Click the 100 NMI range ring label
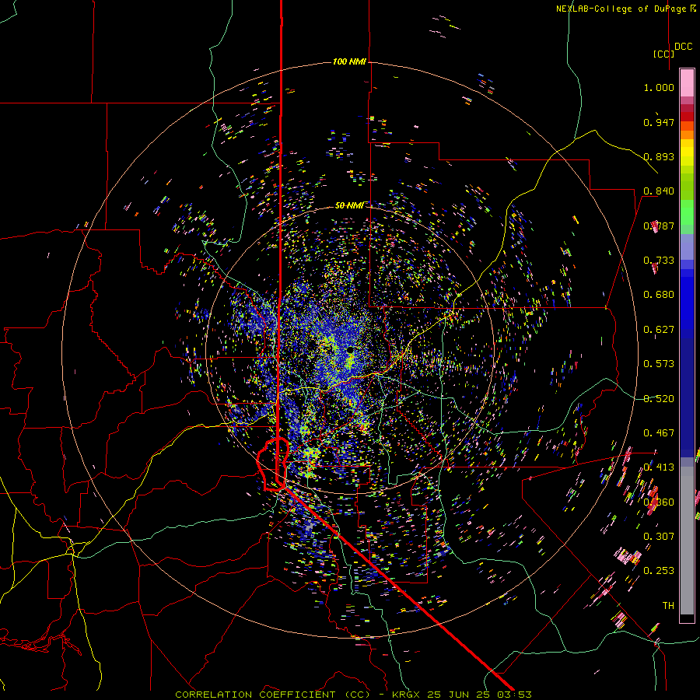Screen dimensions: 700x700 tap(349, 61)
